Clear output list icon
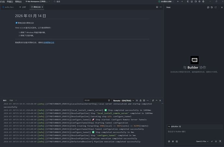This screenshot has height=147, width=224. 137,100
